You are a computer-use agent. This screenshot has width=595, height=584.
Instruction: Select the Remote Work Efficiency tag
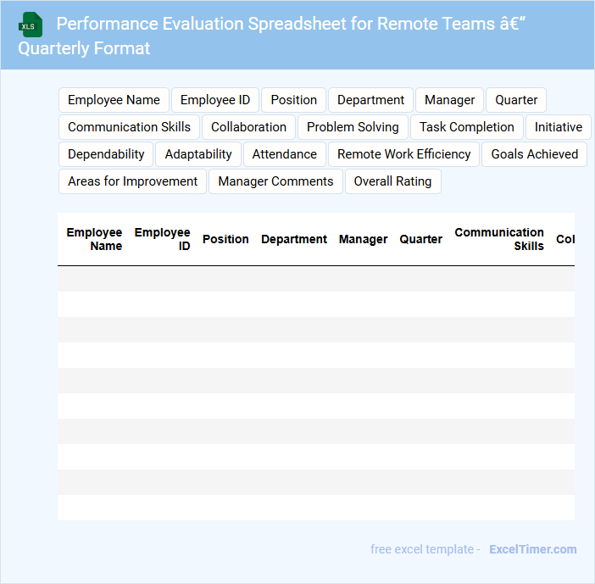coord(403,154)
